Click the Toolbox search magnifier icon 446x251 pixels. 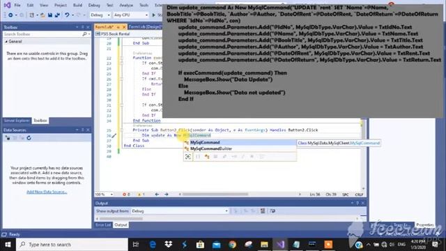pos(84,34)
